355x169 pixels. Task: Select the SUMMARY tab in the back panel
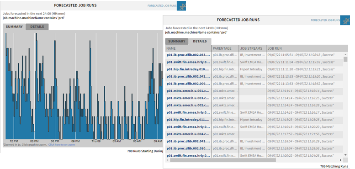tap(14, 26)
